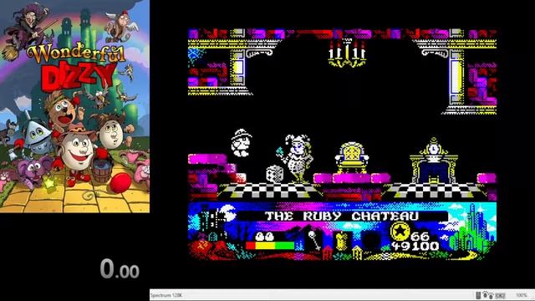Click the candle chandelier on the ceiling
The height and width of the screenshot is (301, 535).
[x=347, y=52]
